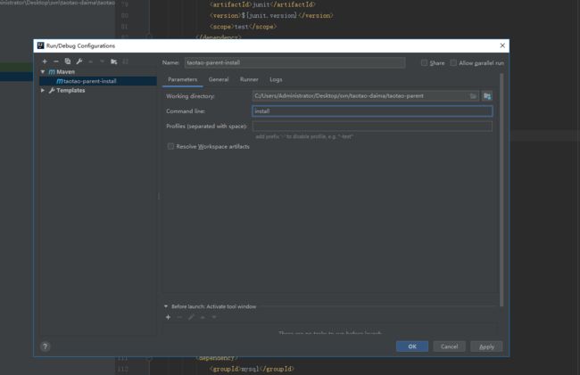Check Resolve Workspace artifacts
The width and height of the screenshot is (580, 375).
[170, 146]
